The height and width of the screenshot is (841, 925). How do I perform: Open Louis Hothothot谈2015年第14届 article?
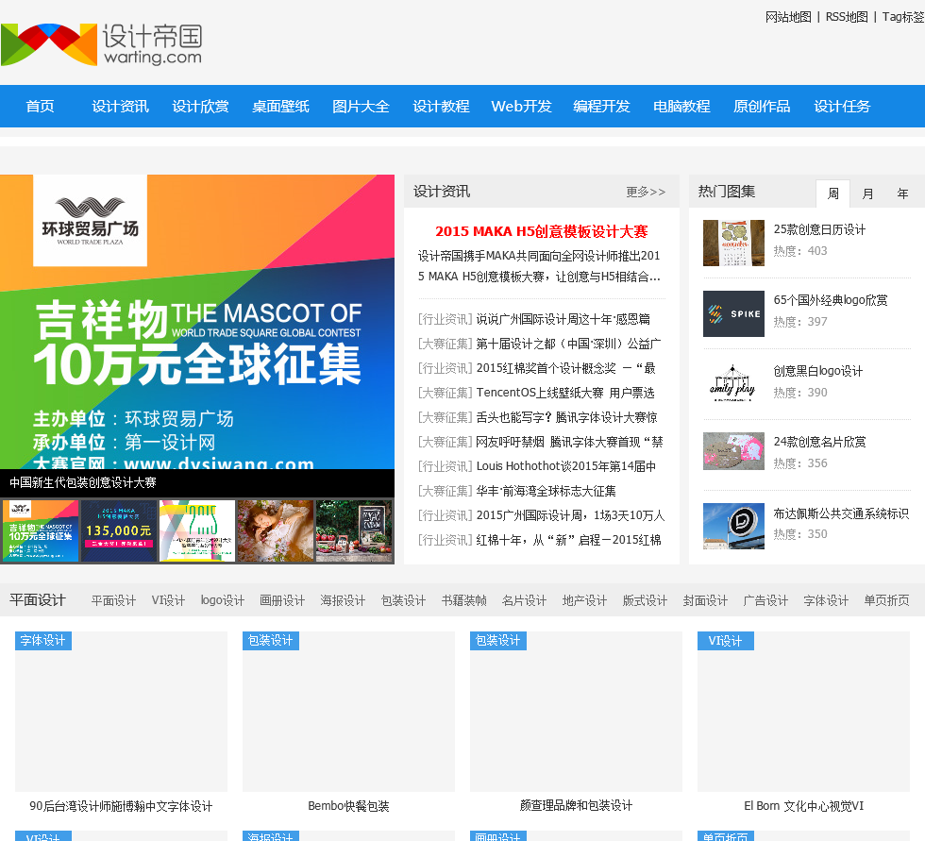tap(566, 466)
